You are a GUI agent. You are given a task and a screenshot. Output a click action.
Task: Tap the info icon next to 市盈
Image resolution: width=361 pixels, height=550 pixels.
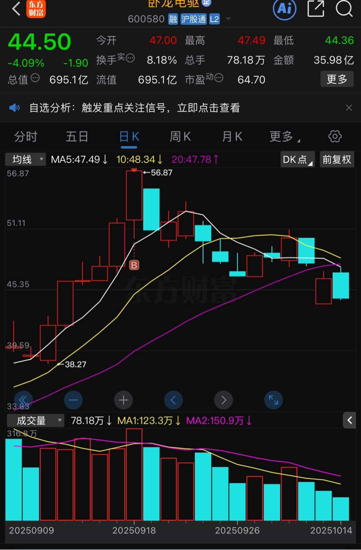219,78
